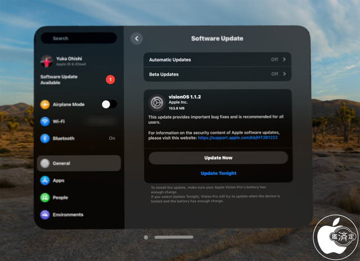The width and height of the screenshot is (360, 261).
Task: Click 'Apple ID & iCloud' subtitle text
Action: click(71, 64)
